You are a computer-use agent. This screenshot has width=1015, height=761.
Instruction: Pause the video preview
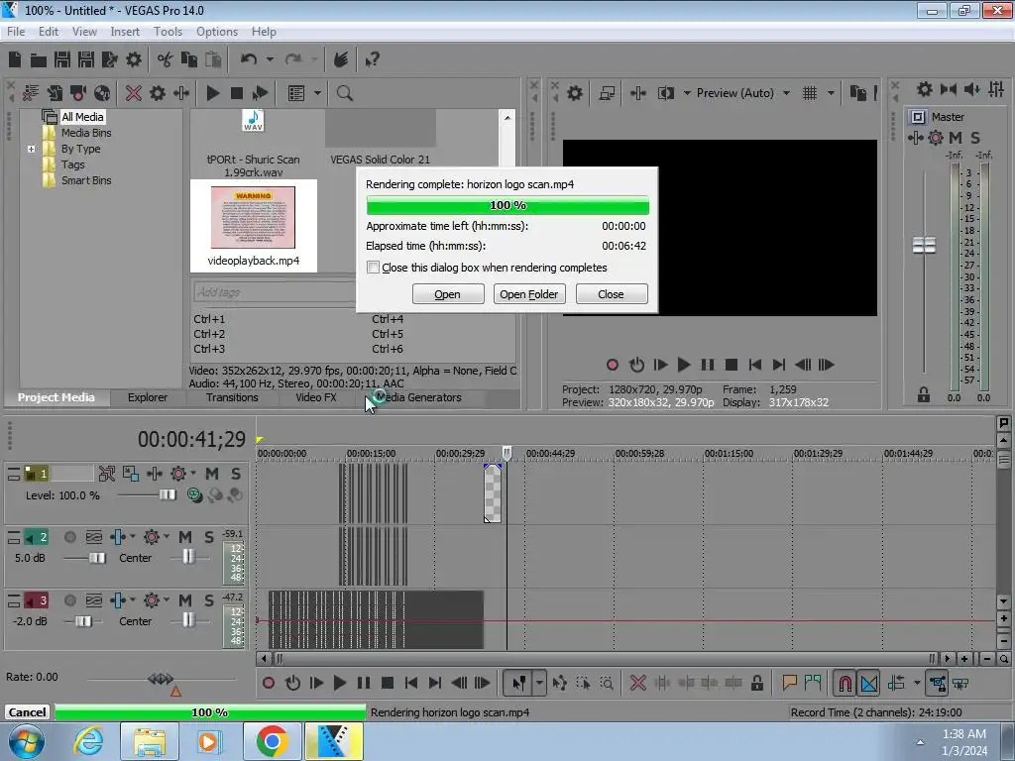708,365
